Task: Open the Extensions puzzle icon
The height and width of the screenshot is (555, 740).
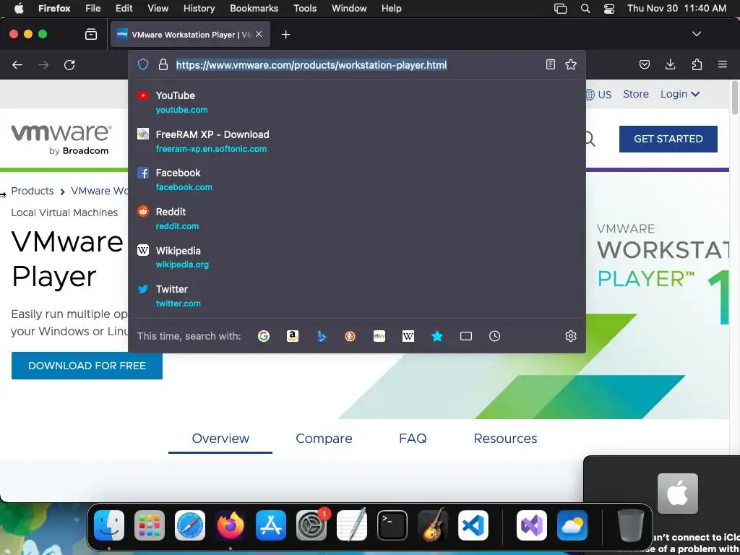Action: click(x=697, y=64)
